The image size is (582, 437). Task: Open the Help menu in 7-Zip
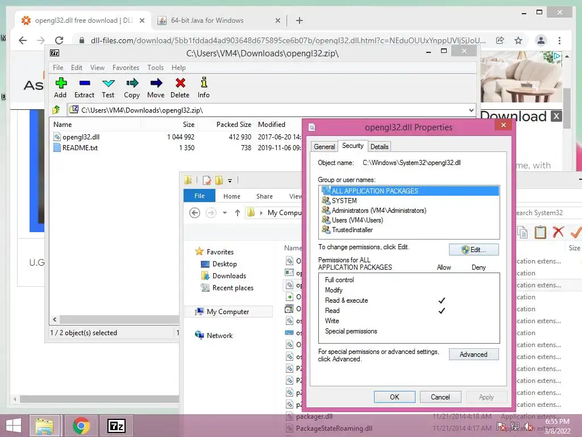(178, 68)
